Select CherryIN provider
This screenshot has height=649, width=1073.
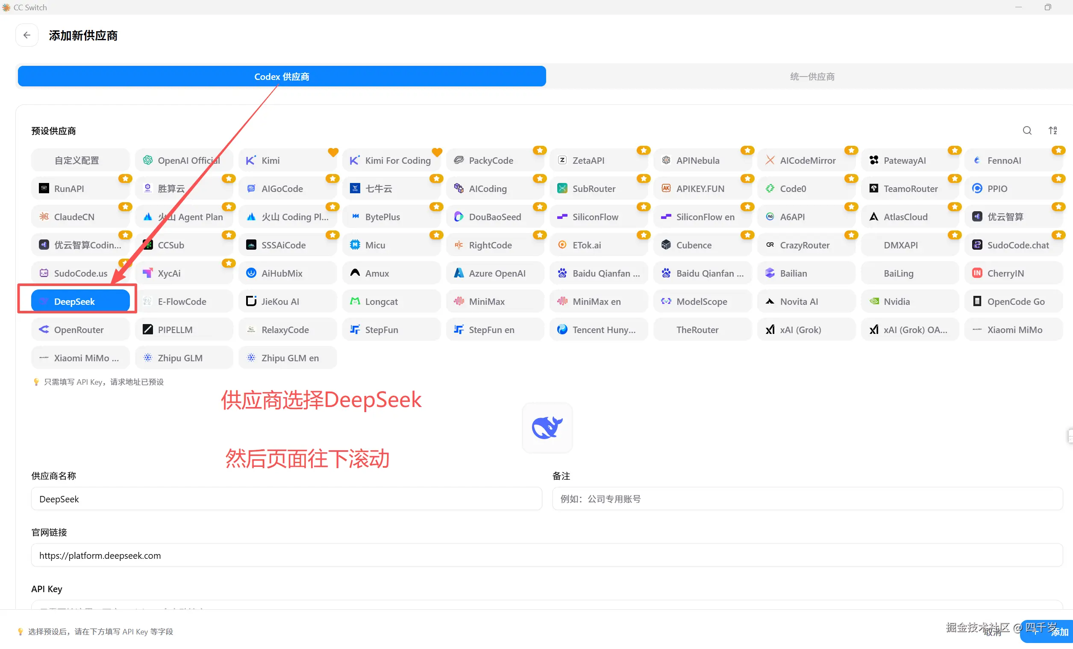pos(1013,274)
